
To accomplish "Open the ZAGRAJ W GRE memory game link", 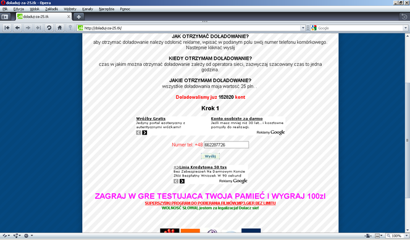I will coord(210,196).
